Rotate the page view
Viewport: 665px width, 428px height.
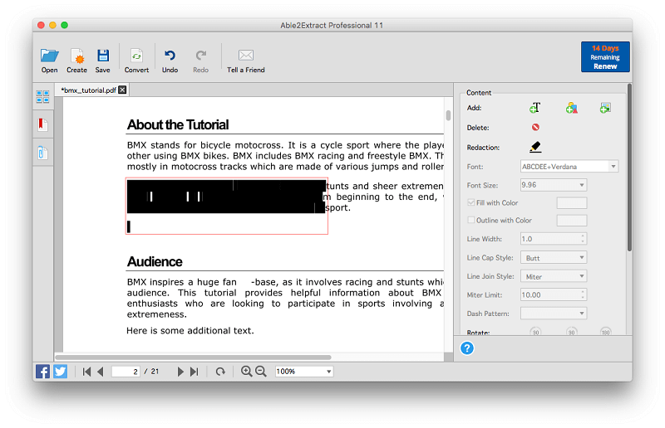(220, 372)
